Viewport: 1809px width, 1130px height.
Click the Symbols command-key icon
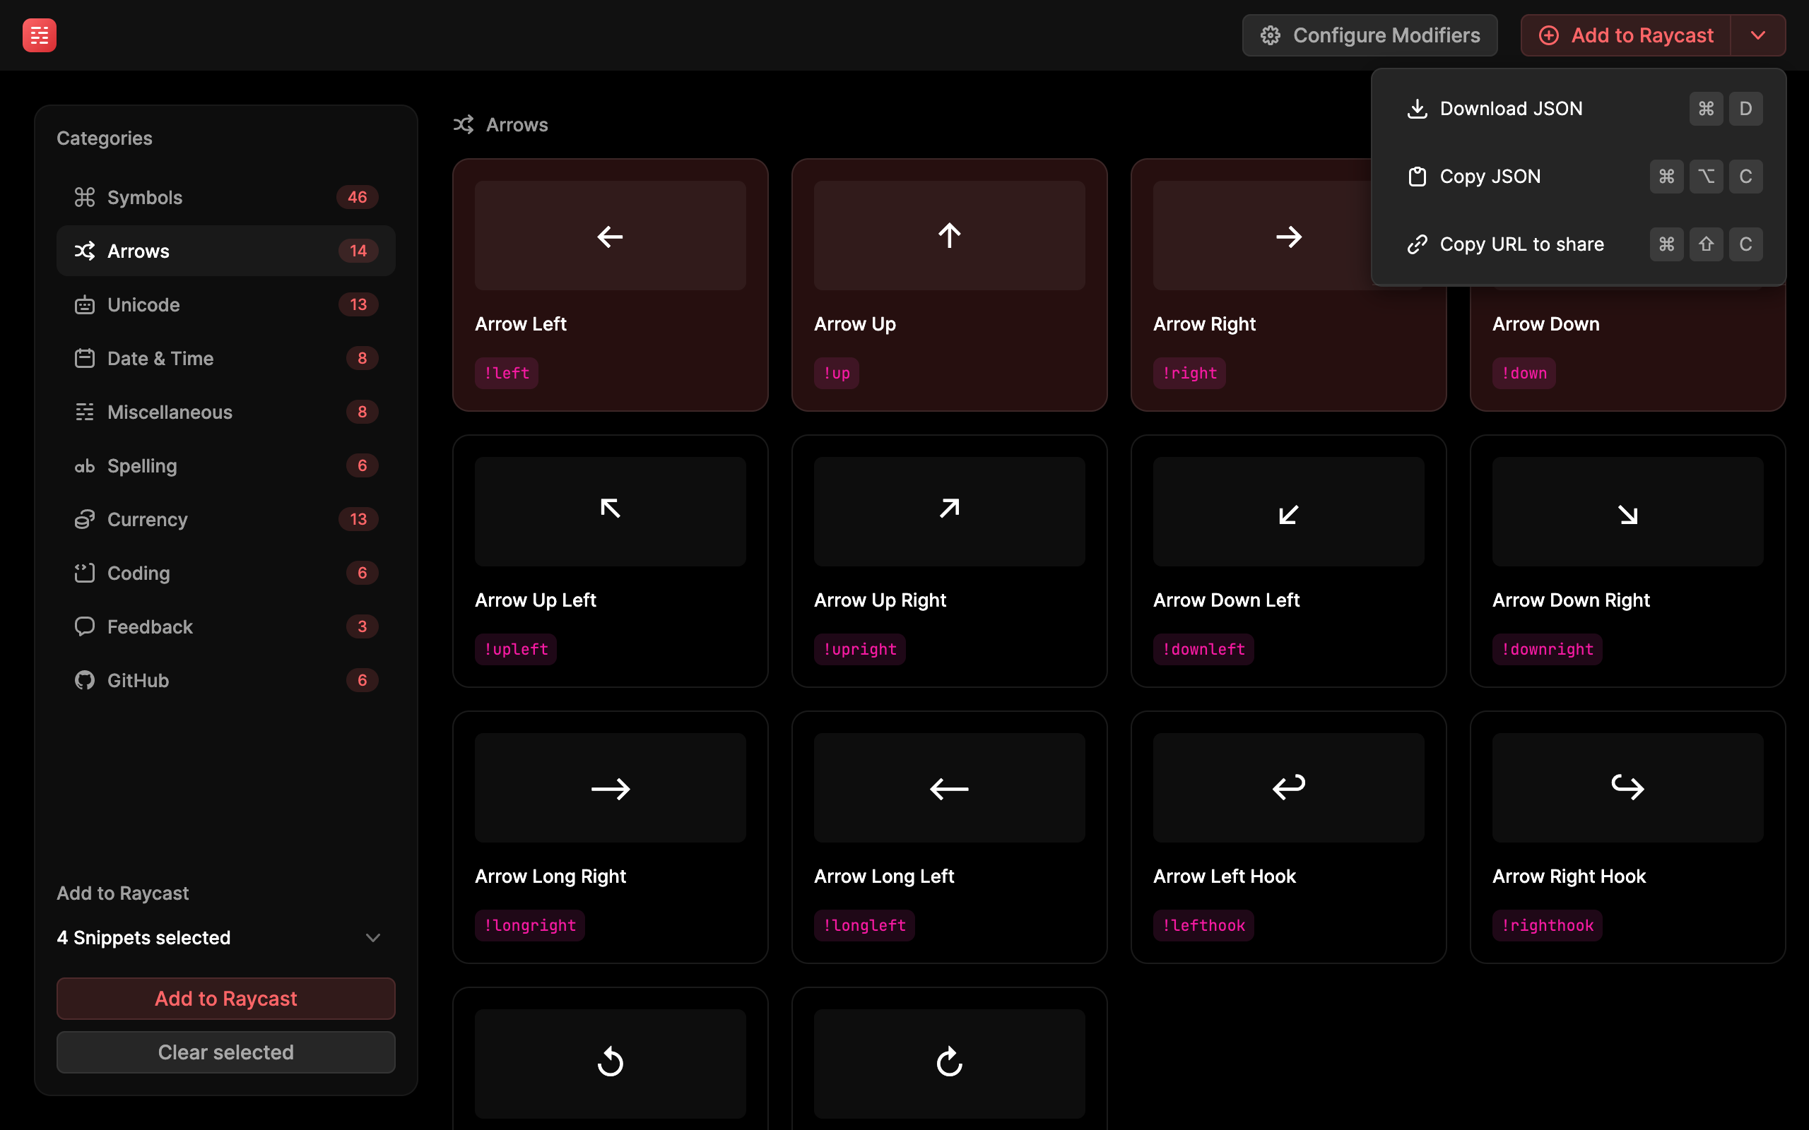(85, 197)
